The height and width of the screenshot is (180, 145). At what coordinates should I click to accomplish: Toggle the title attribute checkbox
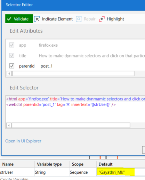(12, 55)
